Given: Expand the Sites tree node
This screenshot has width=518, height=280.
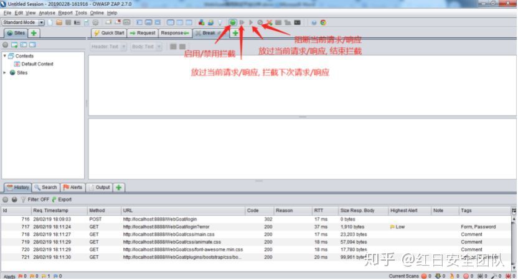Looking at the screenshot, I should pos(4,73).
